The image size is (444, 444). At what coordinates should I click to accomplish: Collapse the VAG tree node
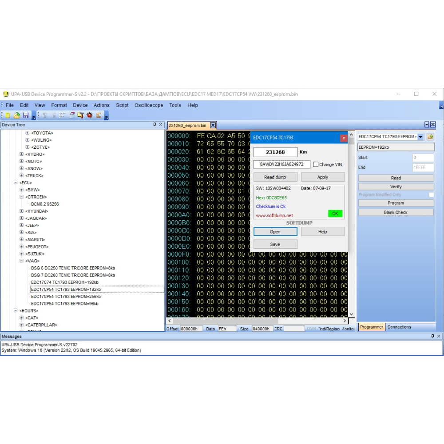tap(21, 261)
